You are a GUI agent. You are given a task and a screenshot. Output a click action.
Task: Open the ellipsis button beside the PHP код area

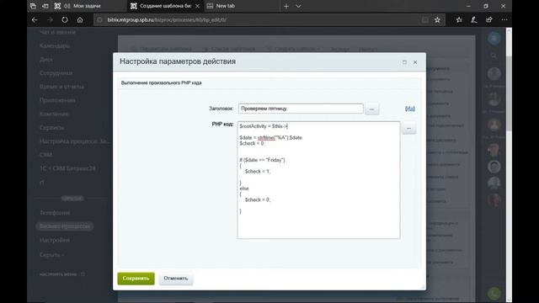tap(408, 128)
